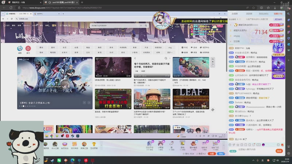Send the chat message with 发送
292x164 pixels.
[279, 151]
